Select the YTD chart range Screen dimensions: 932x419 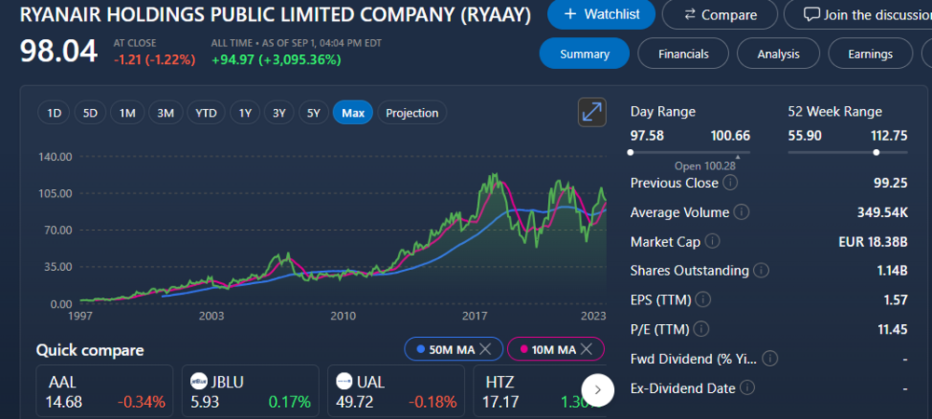[206, 113]
